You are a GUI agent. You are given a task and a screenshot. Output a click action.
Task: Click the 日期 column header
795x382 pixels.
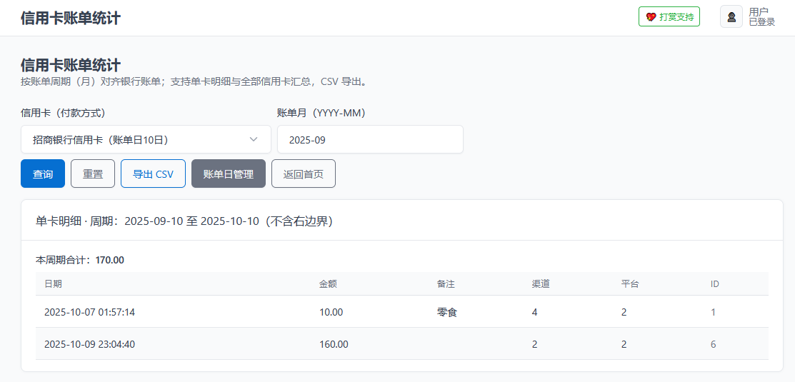click(x=53, y=284)
